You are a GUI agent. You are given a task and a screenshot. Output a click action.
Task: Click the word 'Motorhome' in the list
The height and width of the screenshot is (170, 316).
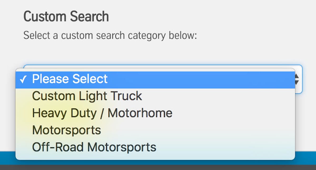click(x=140, y=113)
